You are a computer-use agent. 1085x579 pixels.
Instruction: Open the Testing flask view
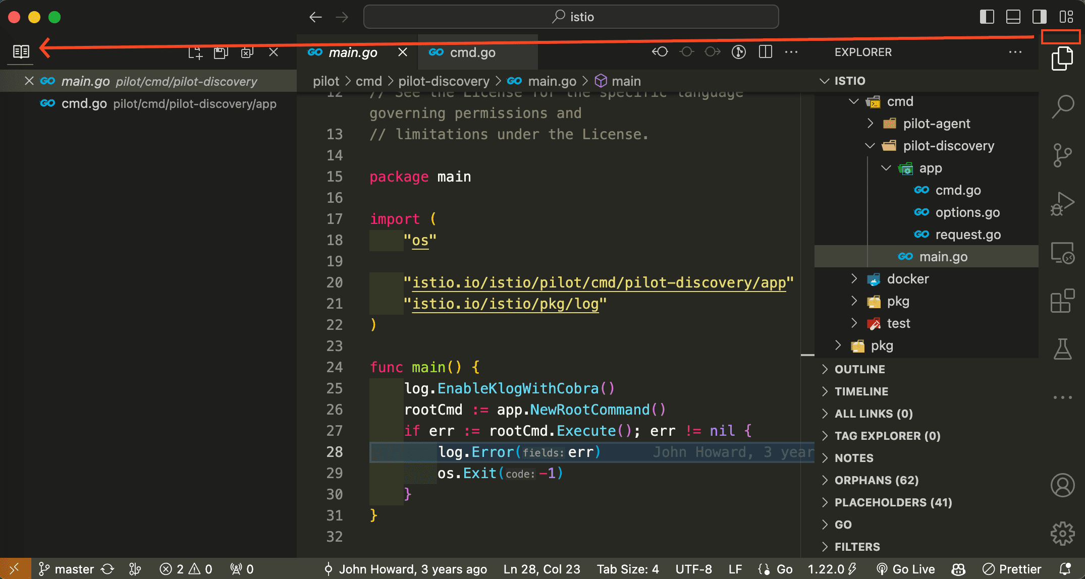1063,349
